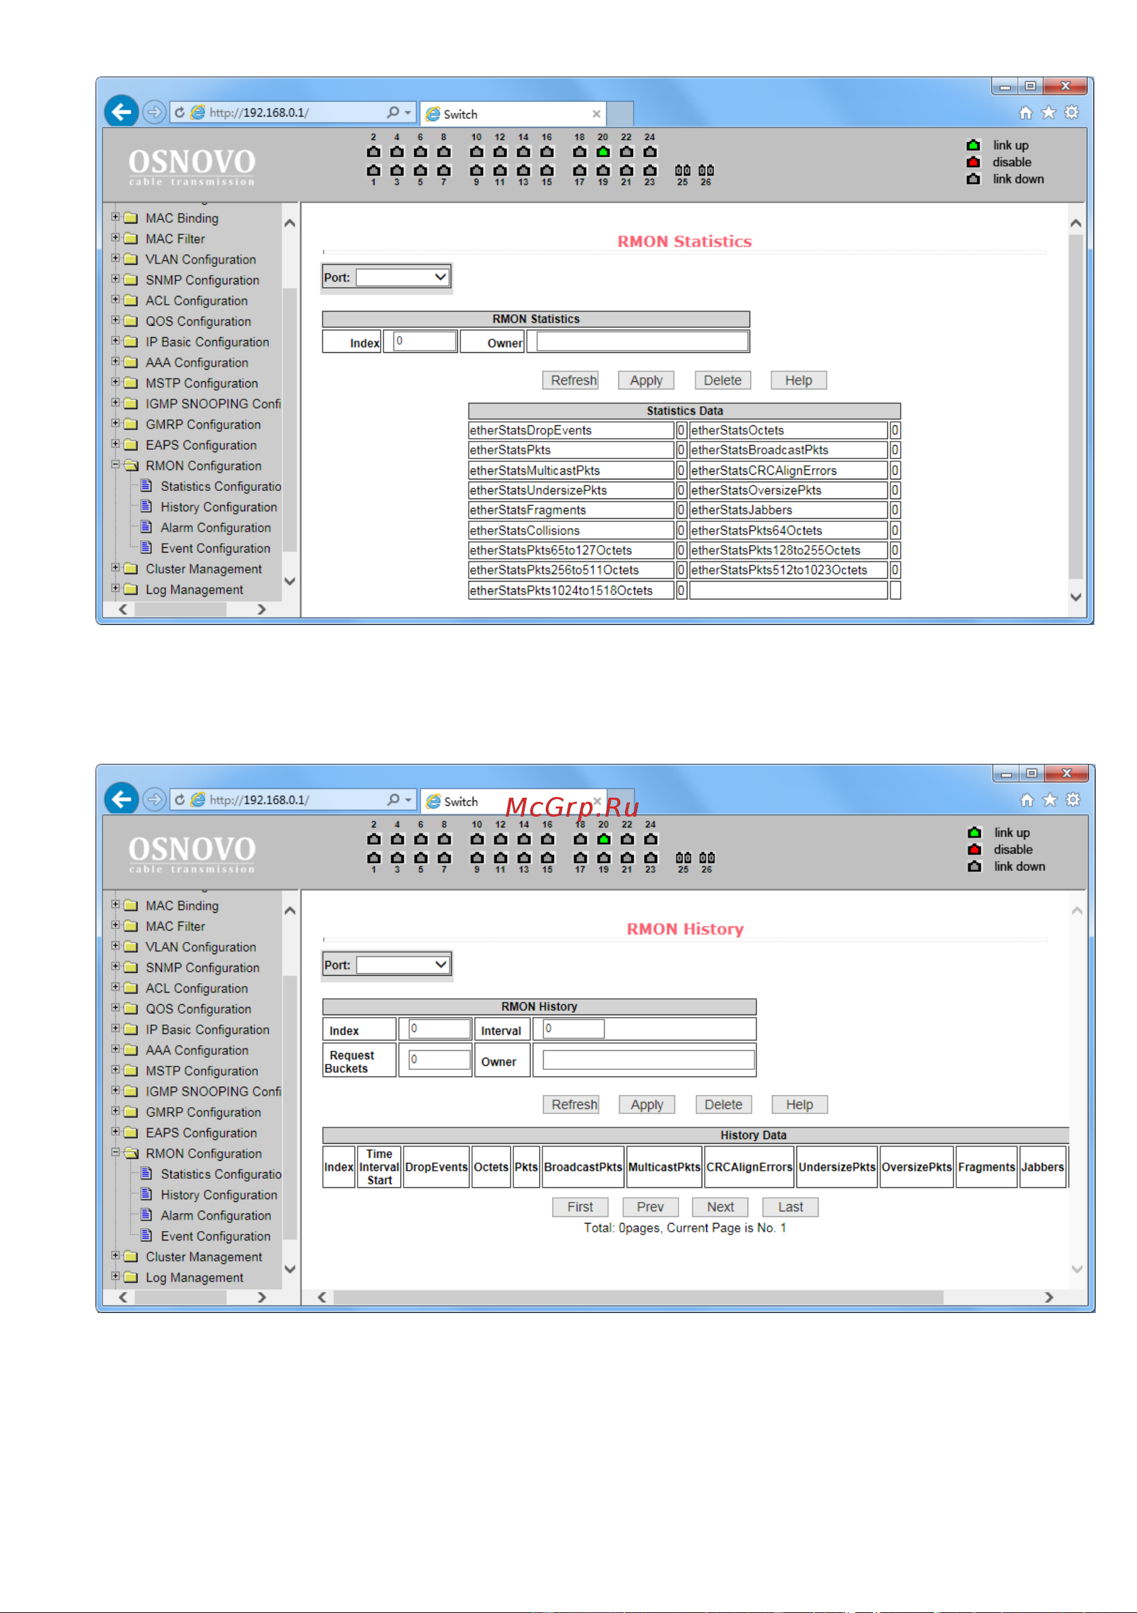Click Help button on RMON History page
The height and width of the screenshot is (1613, 1137).
(x=799, y=1104)
